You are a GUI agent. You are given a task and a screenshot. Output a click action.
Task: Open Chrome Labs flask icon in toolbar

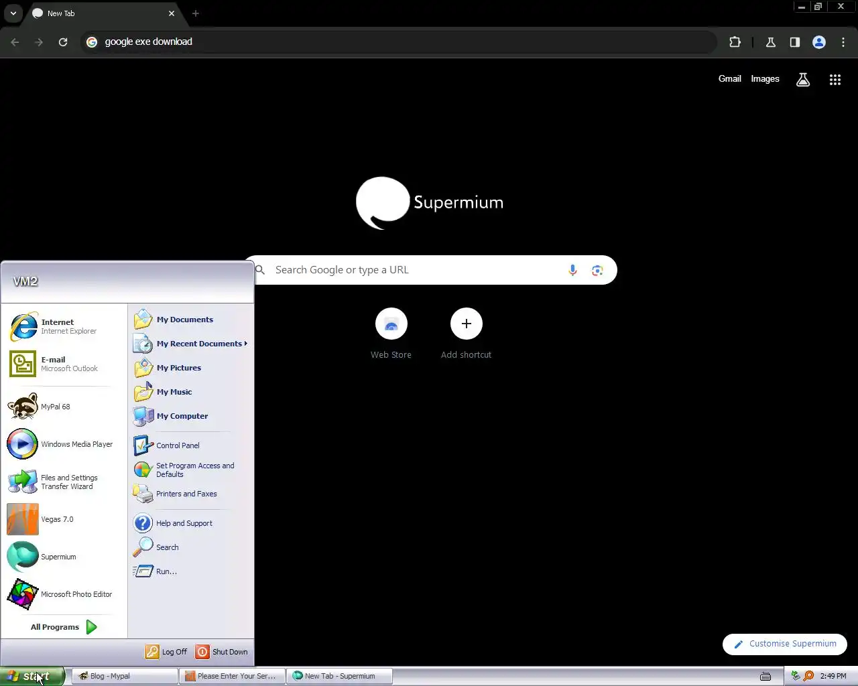(771, 42)
